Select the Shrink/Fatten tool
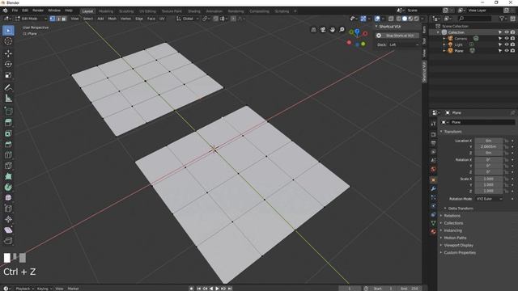This screenshot has width=518, height=291. coord(8,219)
